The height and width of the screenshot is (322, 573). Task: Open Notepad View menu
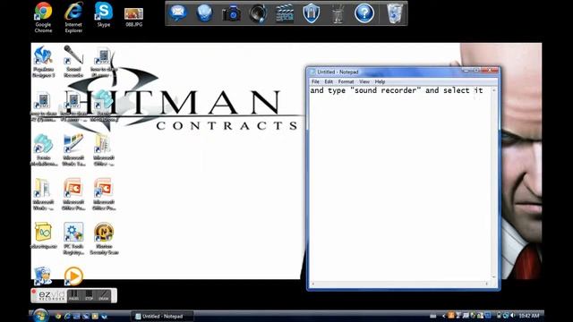tap(364, 81)
